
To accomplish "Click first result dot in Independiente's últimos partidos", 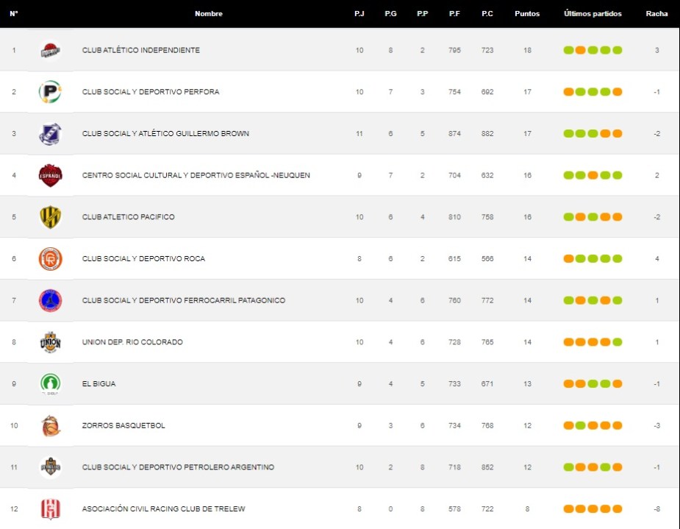I will (x=568, y=51).
